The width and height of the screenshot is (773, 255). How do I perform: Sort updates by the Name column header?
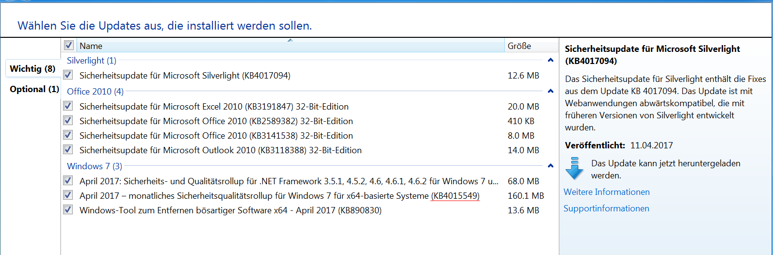click(290, 46)
